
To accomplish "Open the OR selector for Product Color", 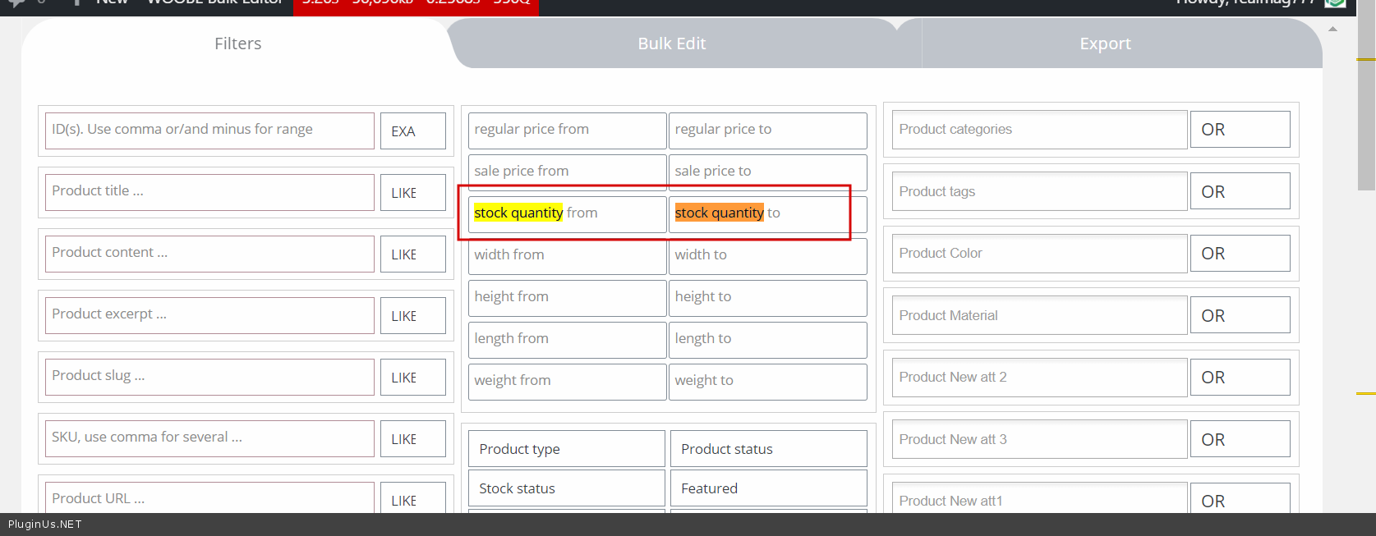I will pos(1239,254).
